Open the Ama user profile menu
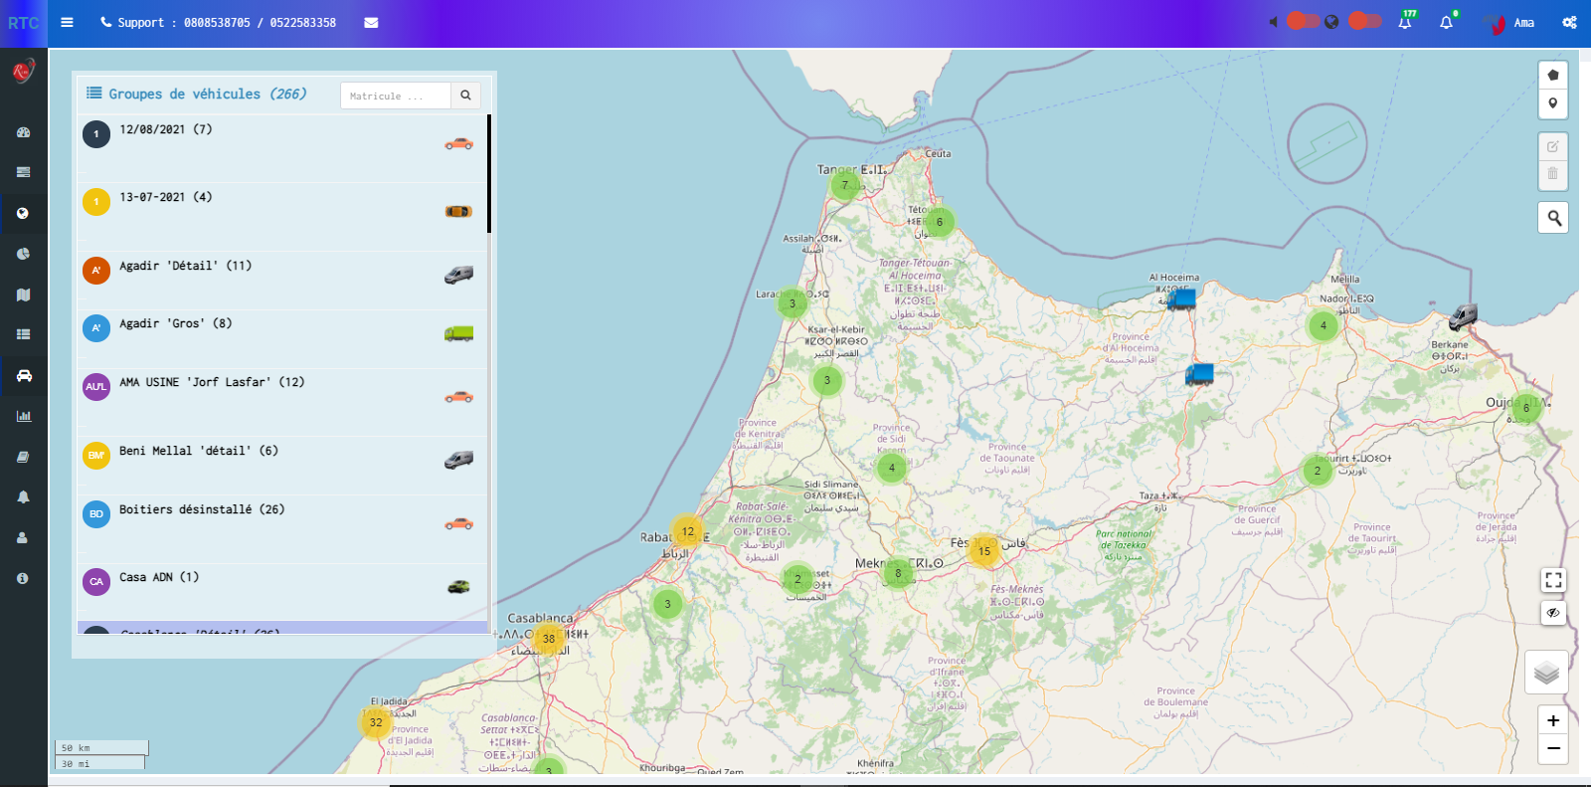The image size is (1591, 787). 1511,23
